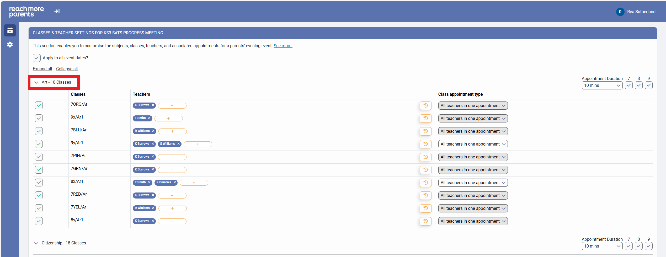The image size is (666, 257).
Task: Remove T Smith from class 9x/Ar1
Action: 149,118
